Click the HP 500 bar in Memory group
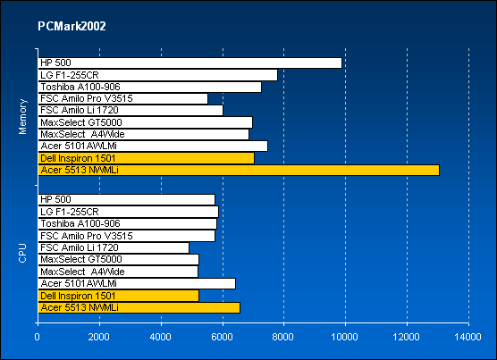The width and height of the screenshot is (497, 360). [190, 63]
